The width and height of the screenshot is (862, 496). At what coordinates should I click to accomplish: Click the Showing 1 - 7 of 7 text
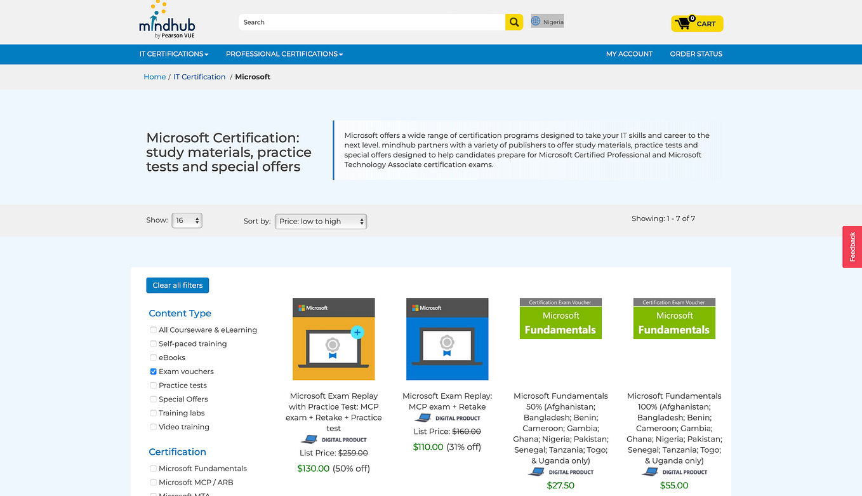tap(663, 218)
